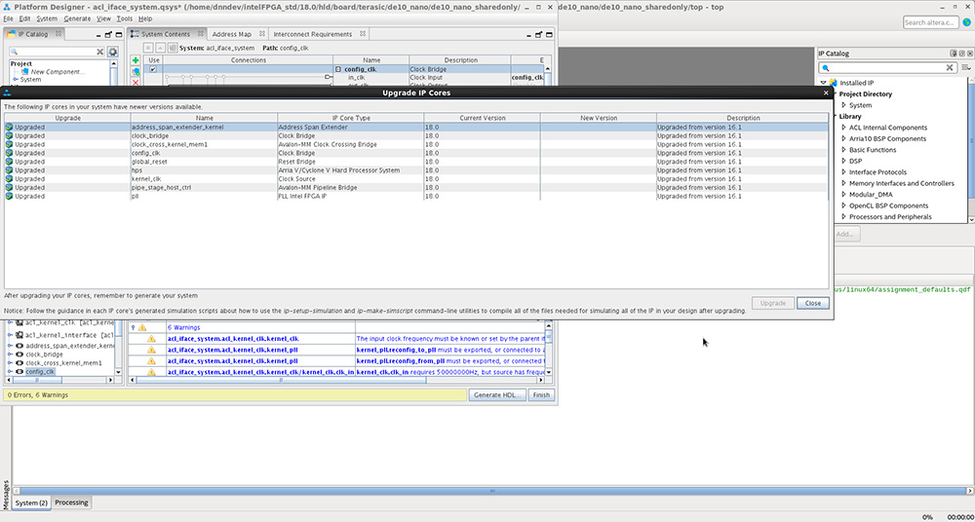
Task: Expand the DSP category
Action: point(843,162)
